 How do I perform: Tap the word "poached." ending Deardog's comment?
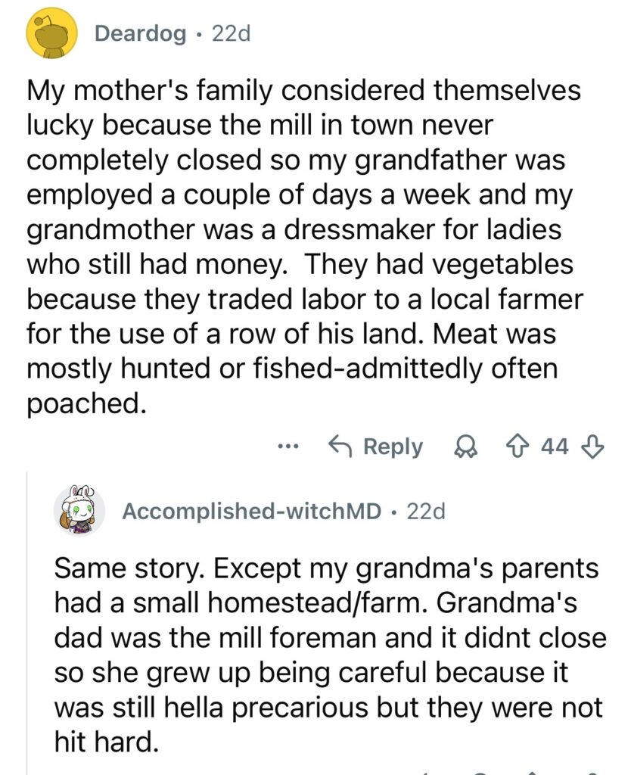[x=85, y=403]
